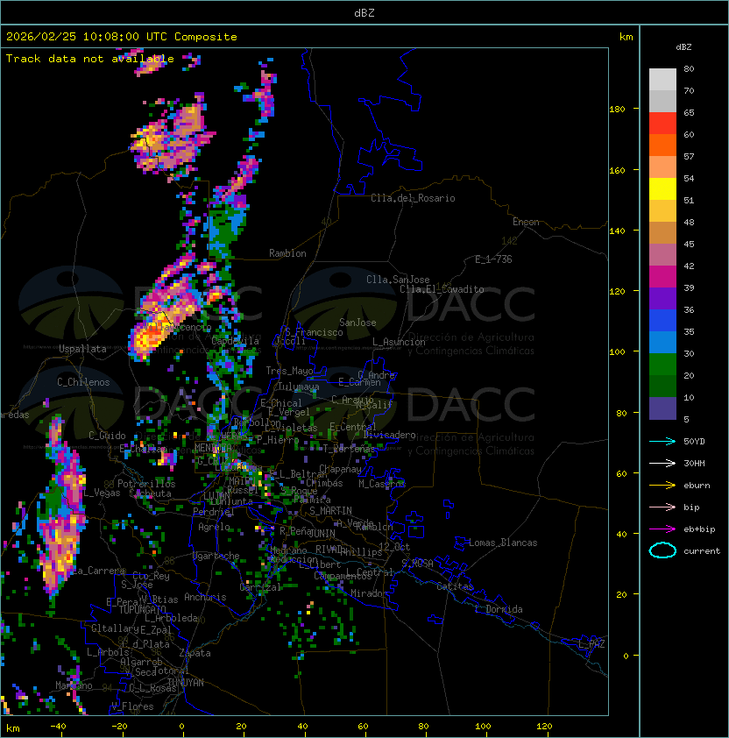Click the 'Divisadero' map label

[x=389, y=435]
